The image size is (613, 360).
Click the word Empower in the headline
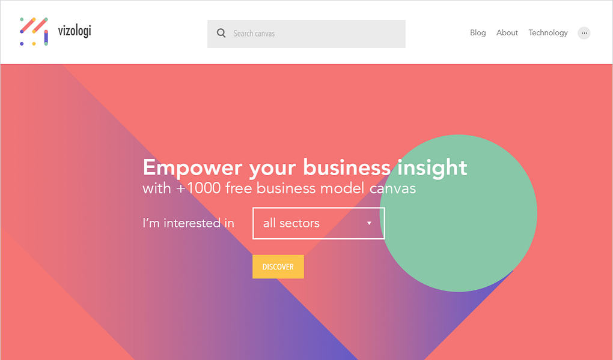tap(193, 168)
